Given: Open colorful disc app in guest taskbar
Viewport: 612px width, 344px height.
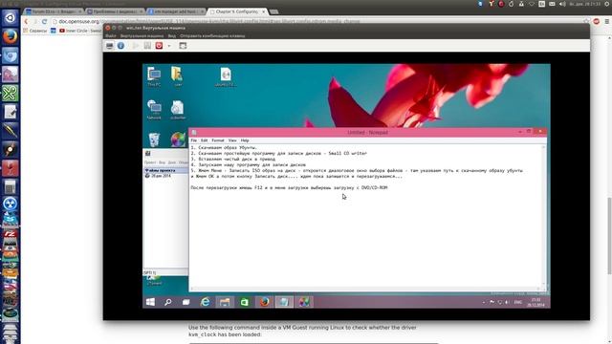Looking at the screenshot, I should (x=304, y=302).
